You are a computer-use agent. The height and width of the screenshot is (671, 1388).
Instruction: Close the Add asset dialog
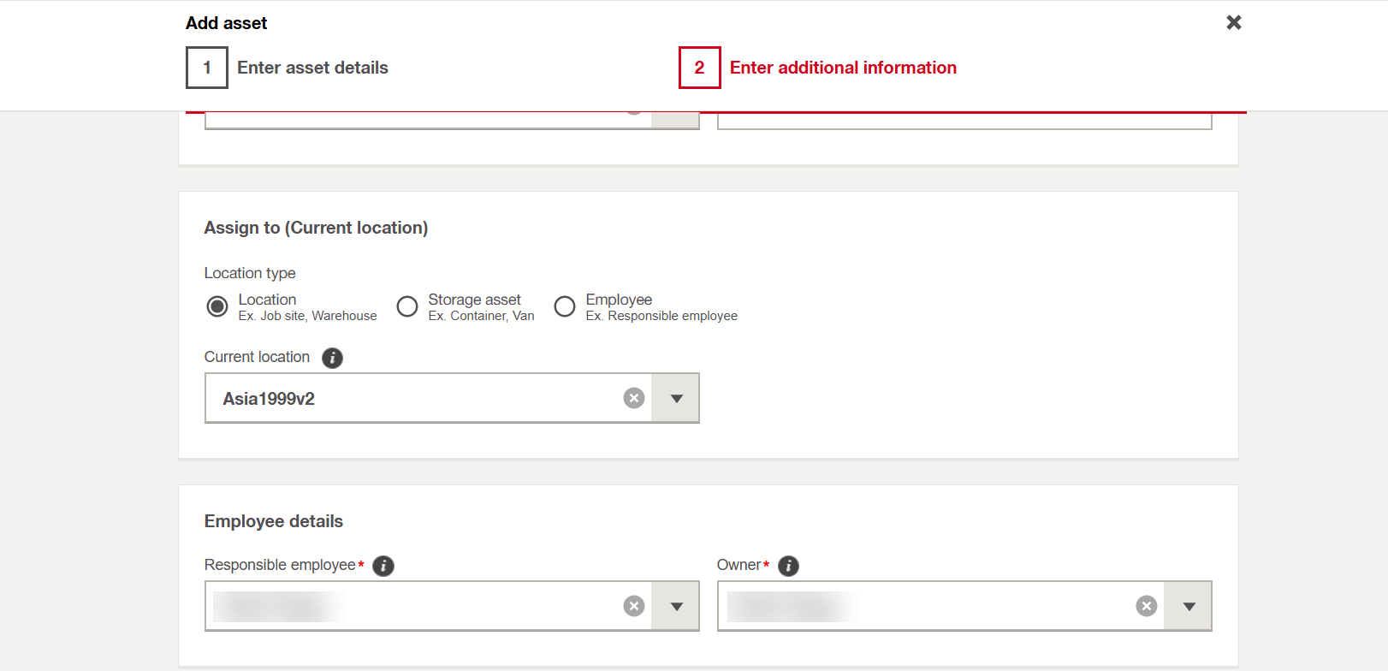coord(1233,22)
